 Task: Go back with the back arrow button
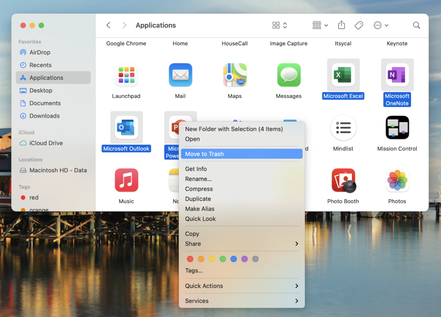(x=109, y=25)
